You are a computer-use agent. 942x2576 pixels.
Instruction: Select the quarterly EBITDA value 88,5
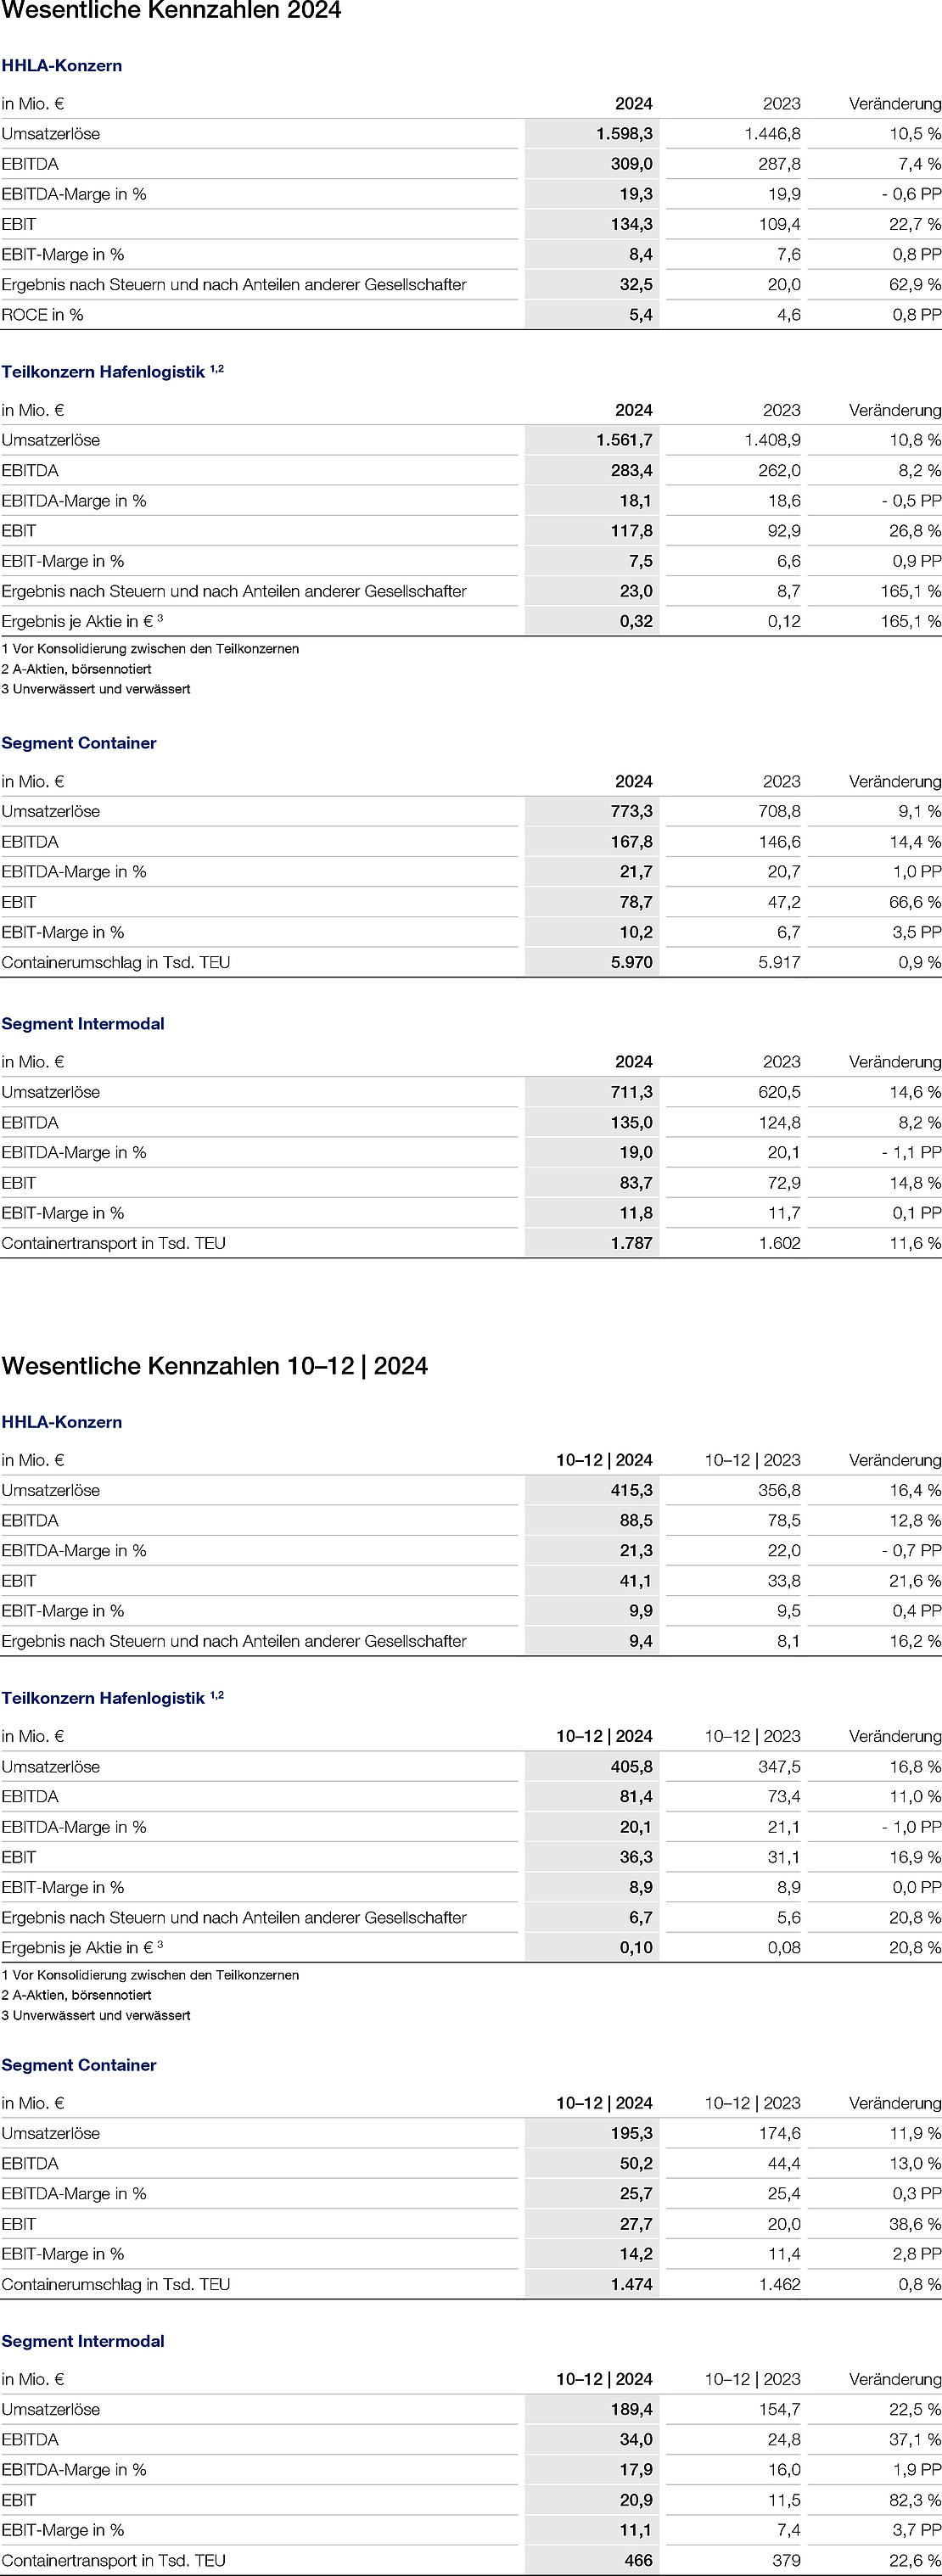pos(636,1521)
